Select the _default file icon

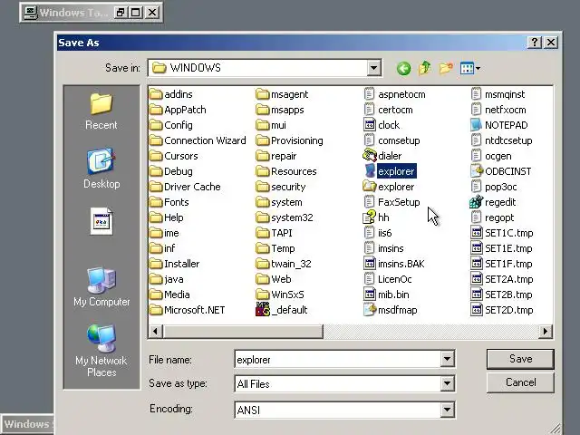(263, 310)
